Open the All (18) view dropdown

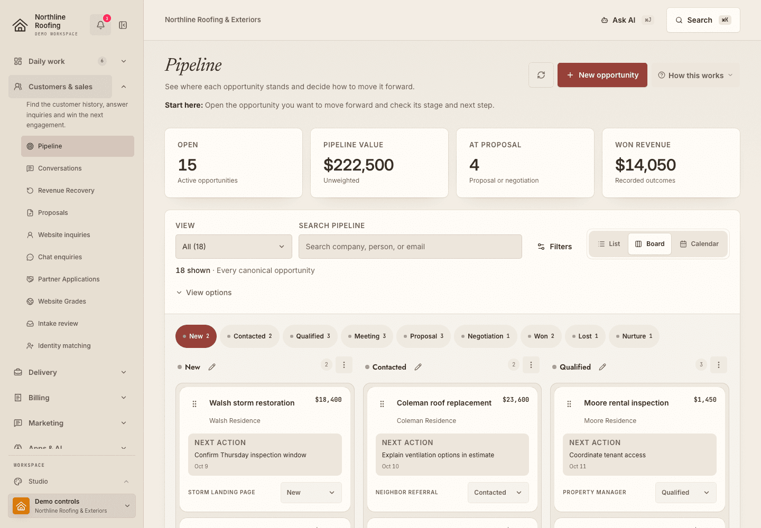point(234,247)
